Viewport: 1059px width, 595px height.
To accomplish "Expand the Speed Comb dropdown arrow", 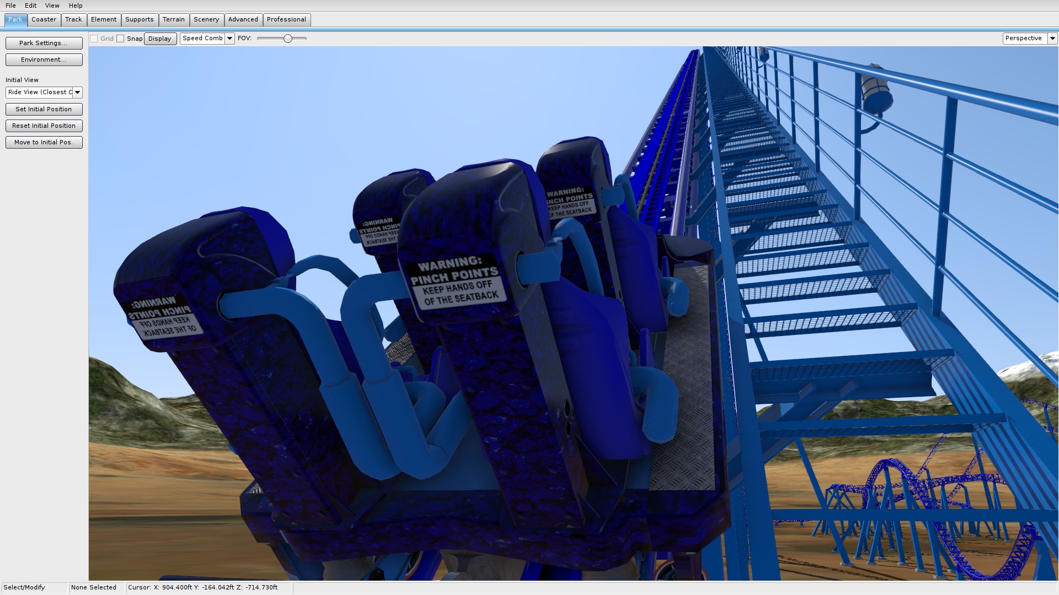I will pyautogui.click(x=229, y=39).
